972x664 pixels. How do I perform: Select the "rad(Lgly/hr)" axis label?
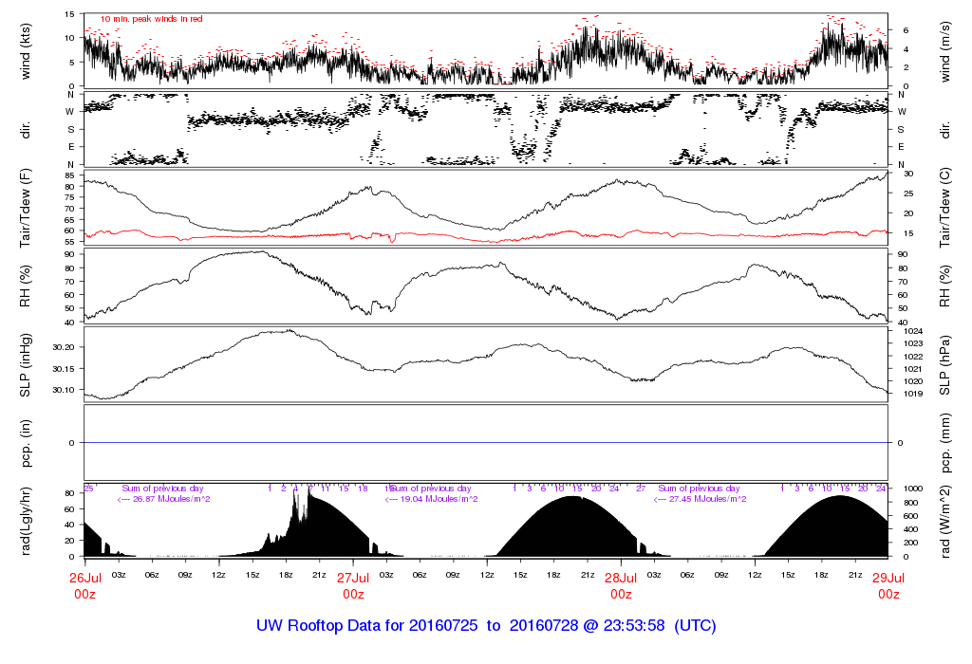click(x=26, y=520)
